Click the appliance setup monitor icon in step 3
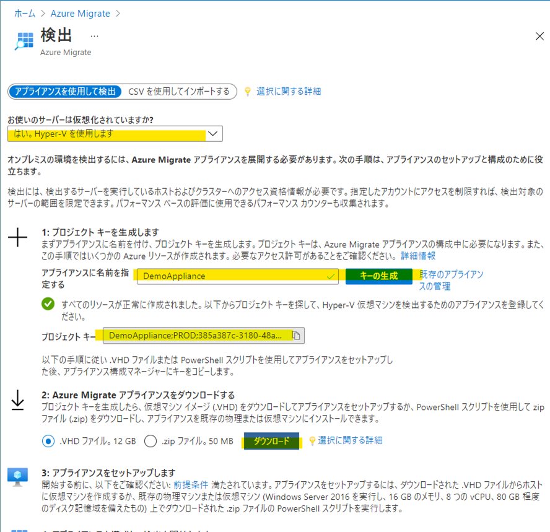Viewport: 550px width, 532px height. tap(17, 476)
